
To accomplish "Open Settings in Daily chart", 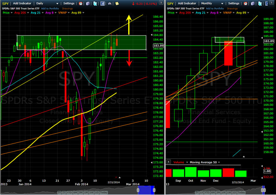I will (x=69, y=3).
